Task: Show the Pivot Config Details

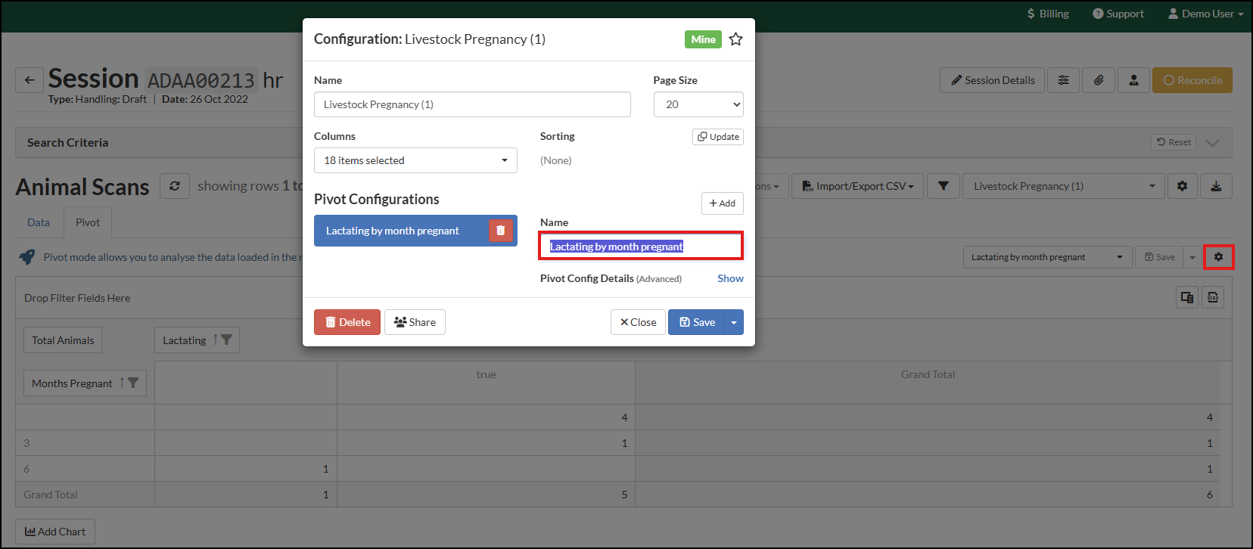Action: (x=730, y=278)
